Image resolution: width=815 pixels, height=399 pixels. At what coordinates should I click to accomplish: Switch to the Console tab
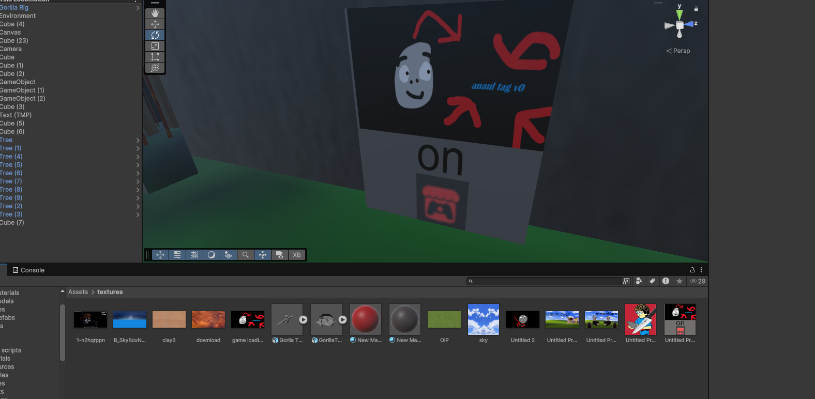click(x=28, y=270)
